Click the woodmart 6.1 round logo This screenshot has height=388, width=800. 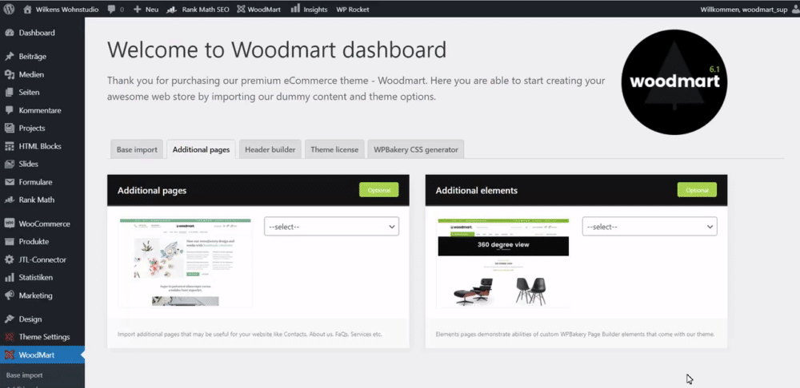[674, 82]
